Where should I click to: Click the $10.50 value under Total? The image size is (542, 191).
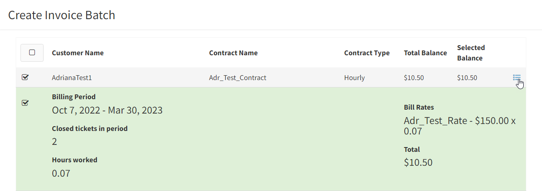pyautogui.click(x=418, y=162)
